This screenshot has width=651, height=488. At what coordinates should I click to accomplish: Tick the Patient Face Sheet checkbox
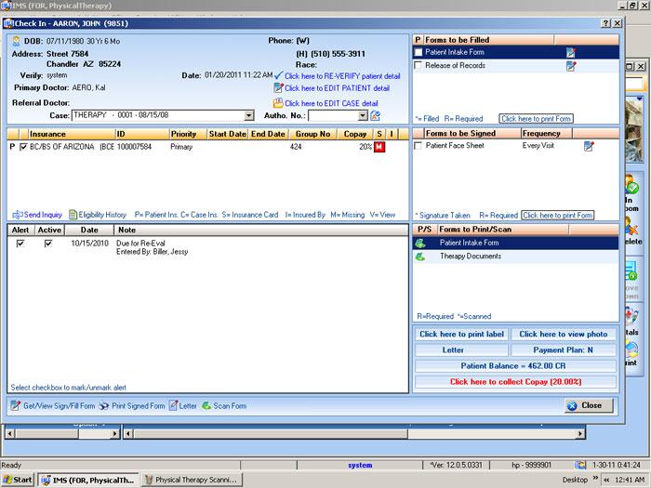pyautogui.click(x=418, y=146)
